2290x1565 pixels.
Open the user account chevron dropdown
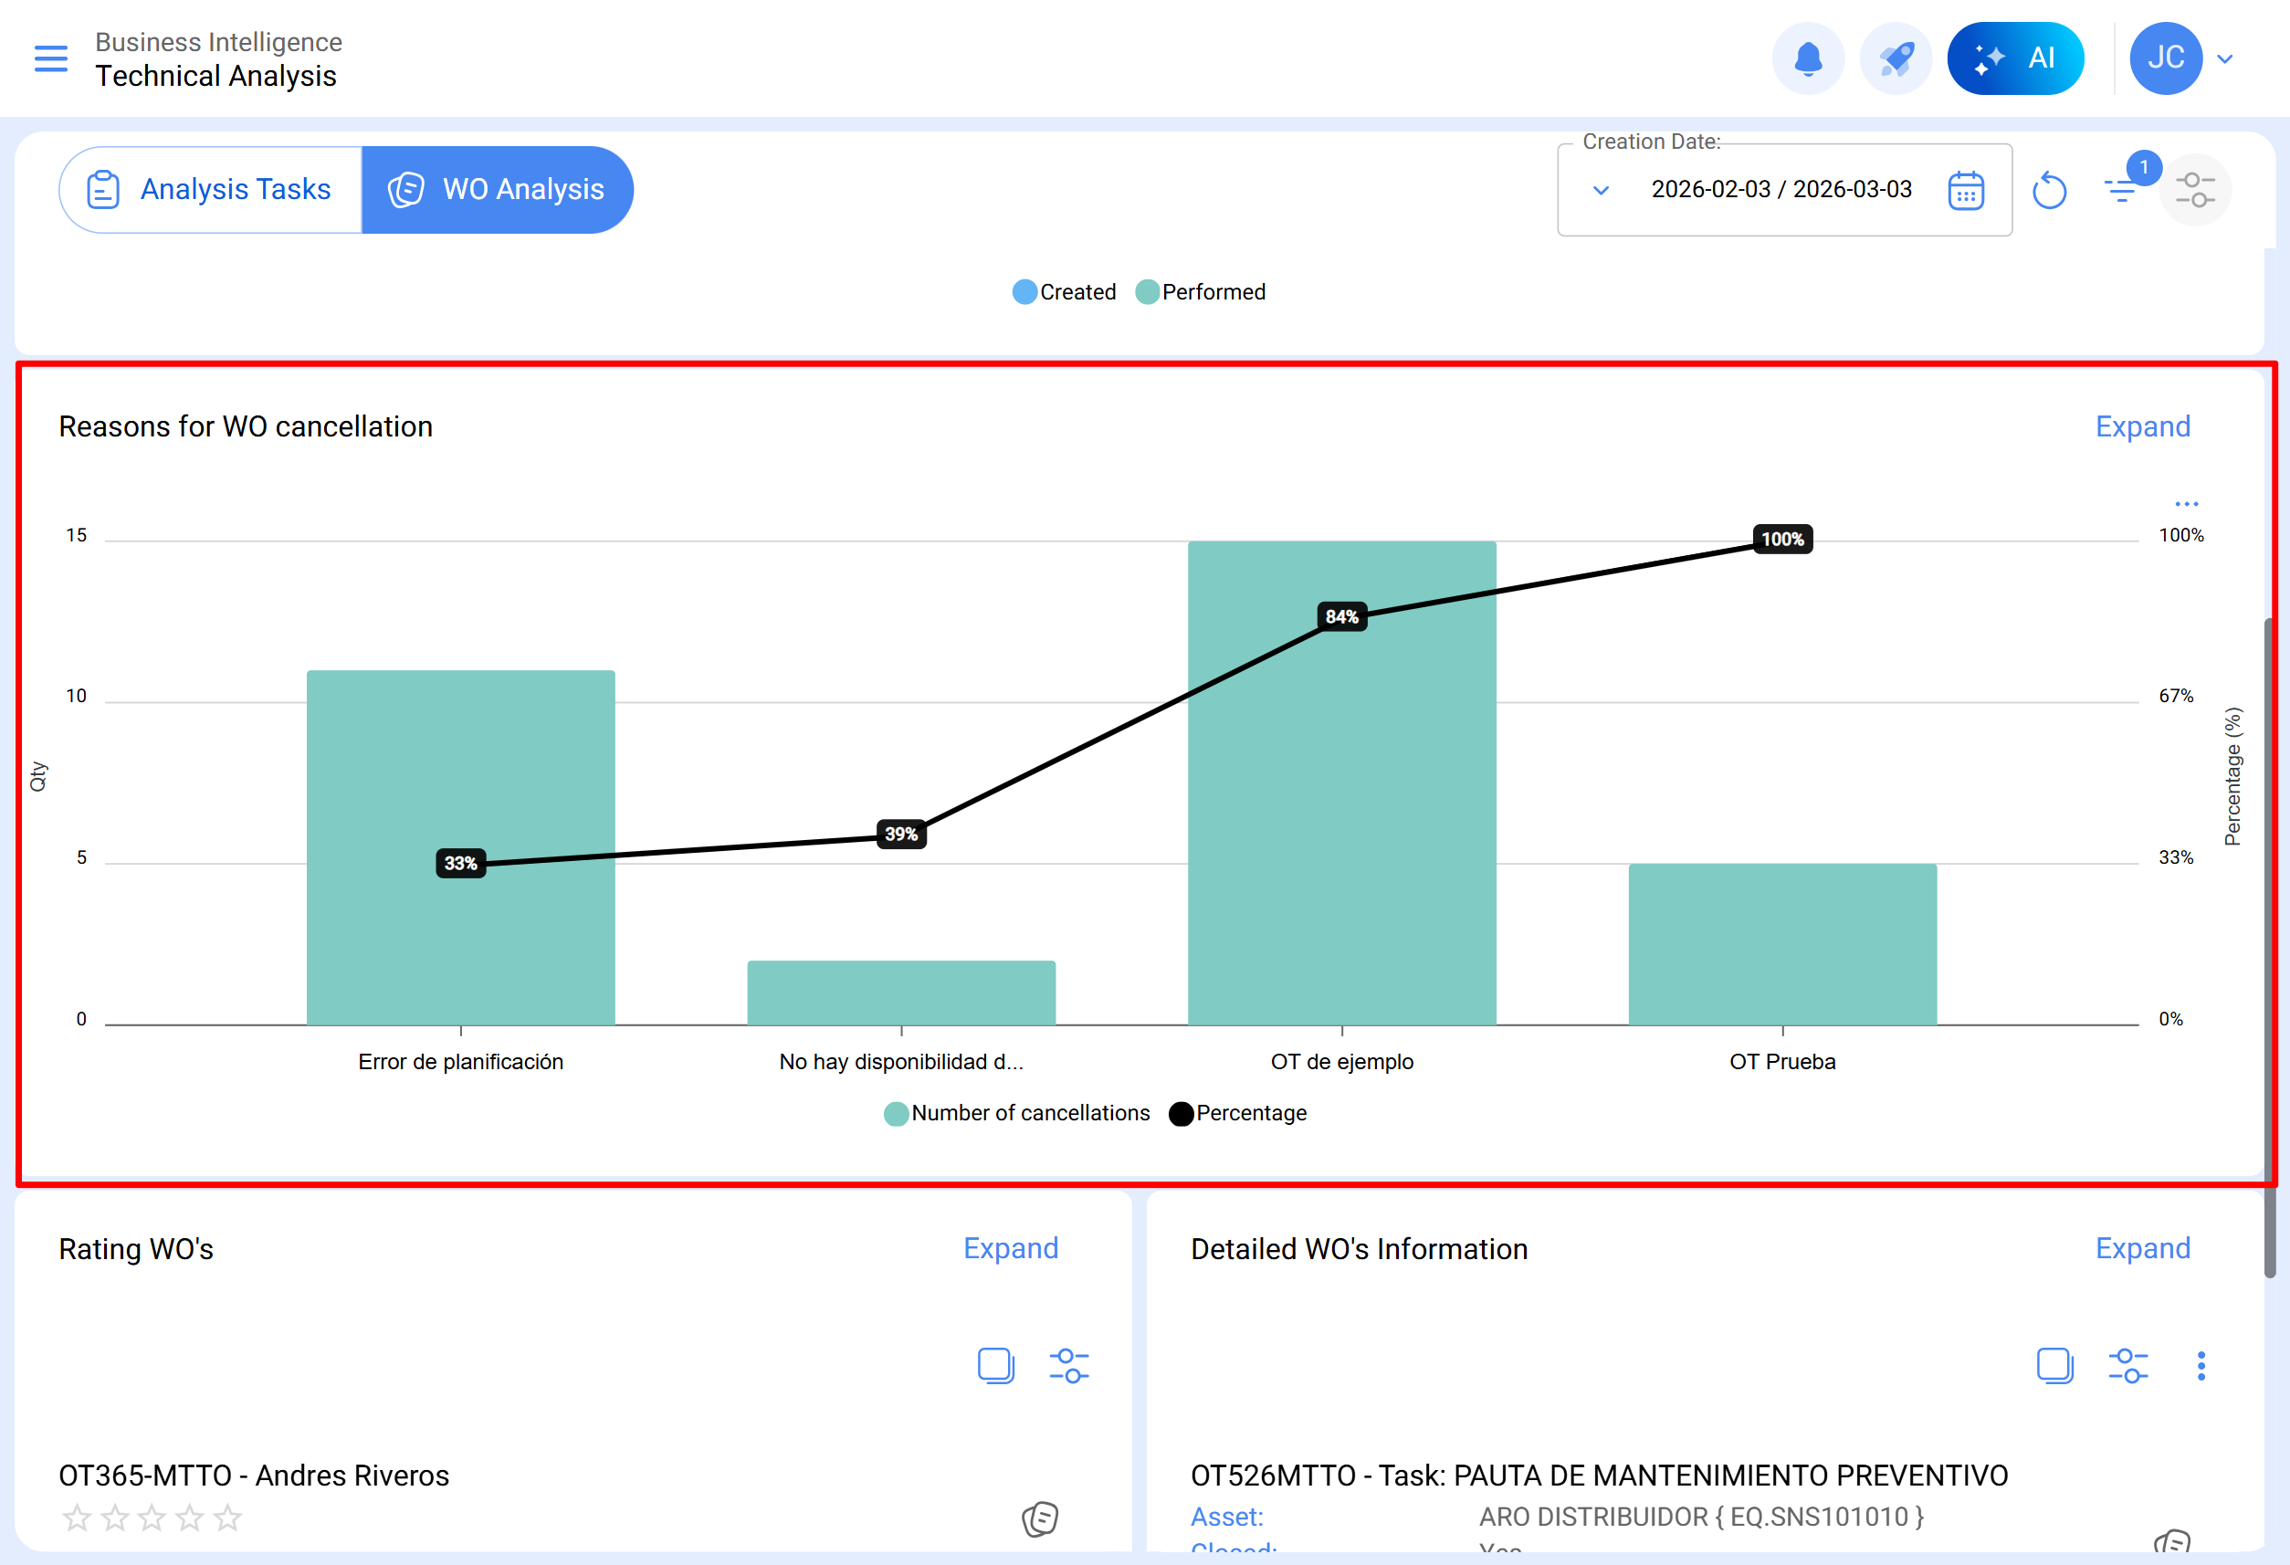coord(2224,58)
